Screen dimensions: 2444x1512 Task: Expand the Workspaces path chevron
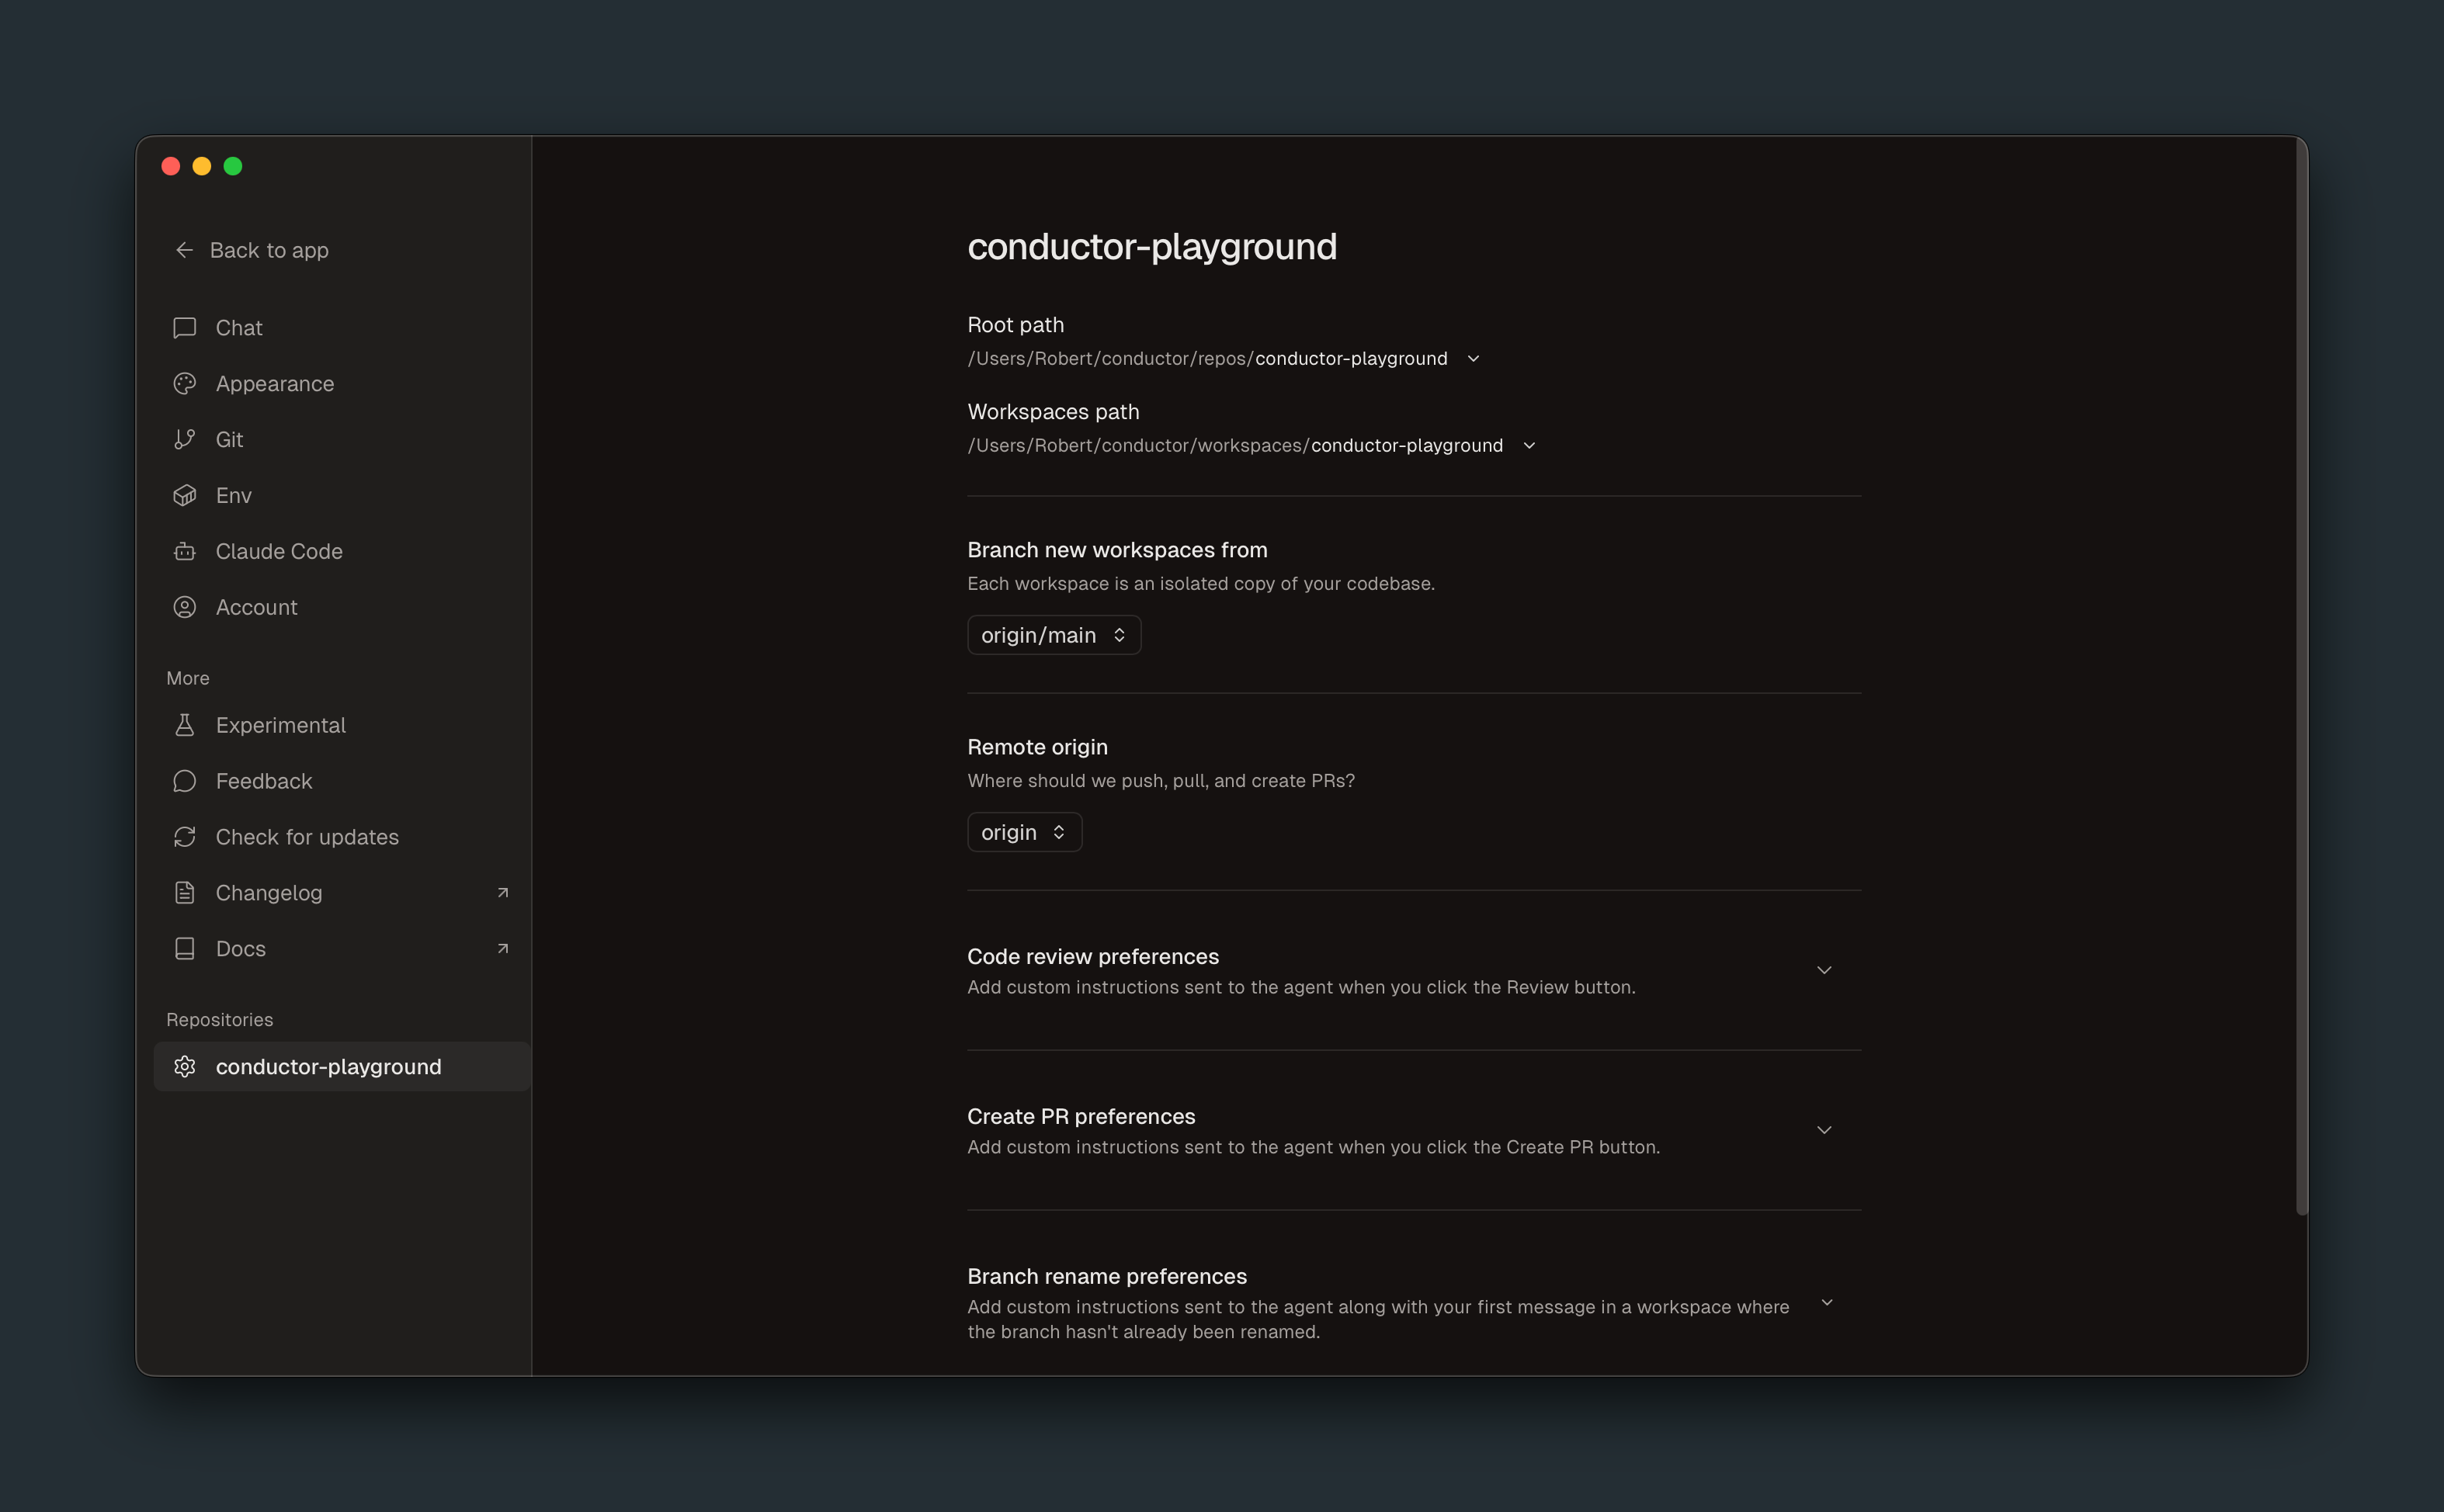1529,445
